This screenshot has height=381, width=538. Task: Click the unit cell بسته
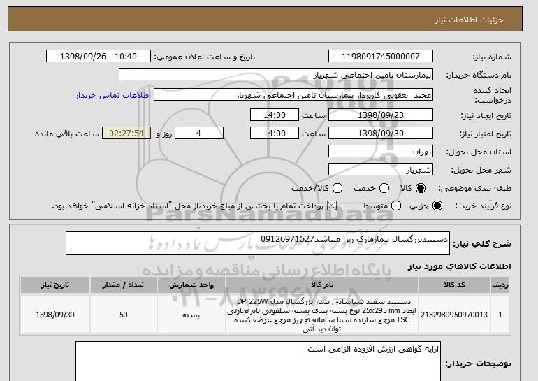[191, 315]
